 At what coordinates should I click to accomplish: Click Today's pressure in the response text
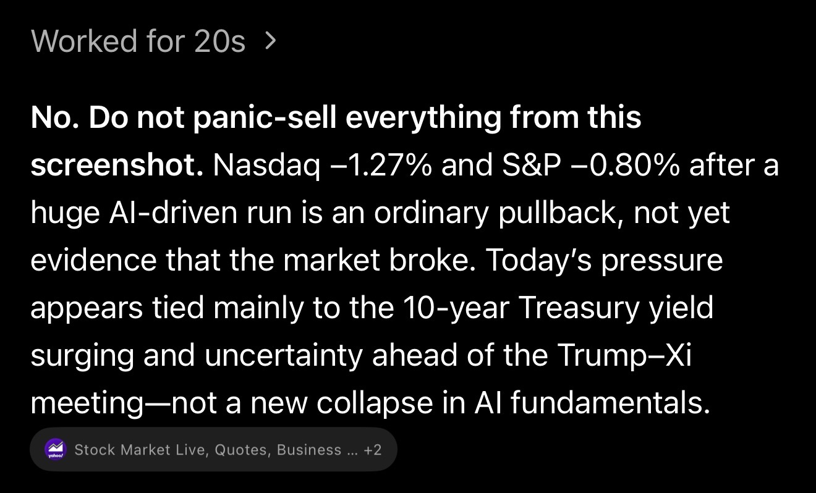(x=604, y=260)
